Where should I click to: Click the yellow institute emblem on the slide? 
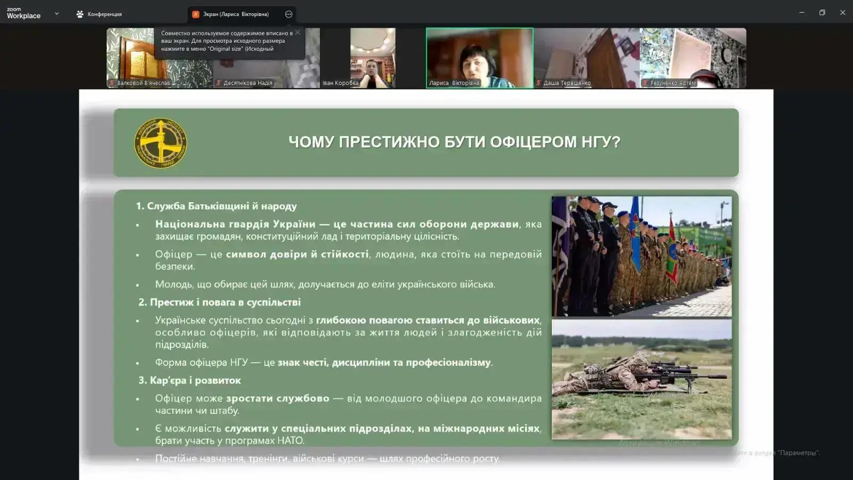coord(160,143)
